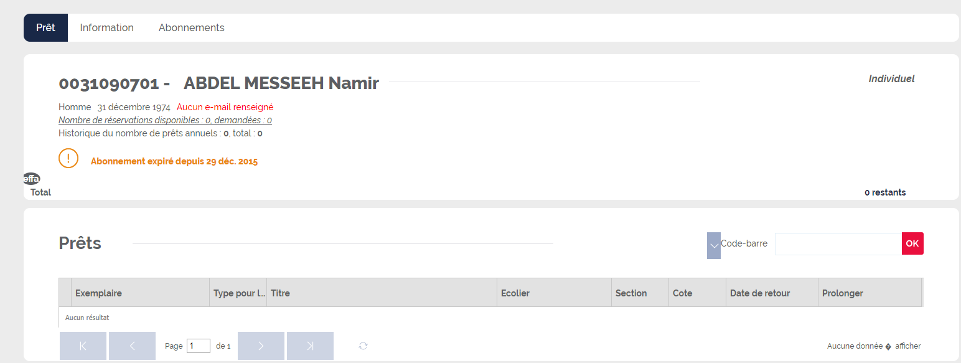Jump to the last loans page
The image size is (961, 363).
pyautogui.click(x=310, y=346)
